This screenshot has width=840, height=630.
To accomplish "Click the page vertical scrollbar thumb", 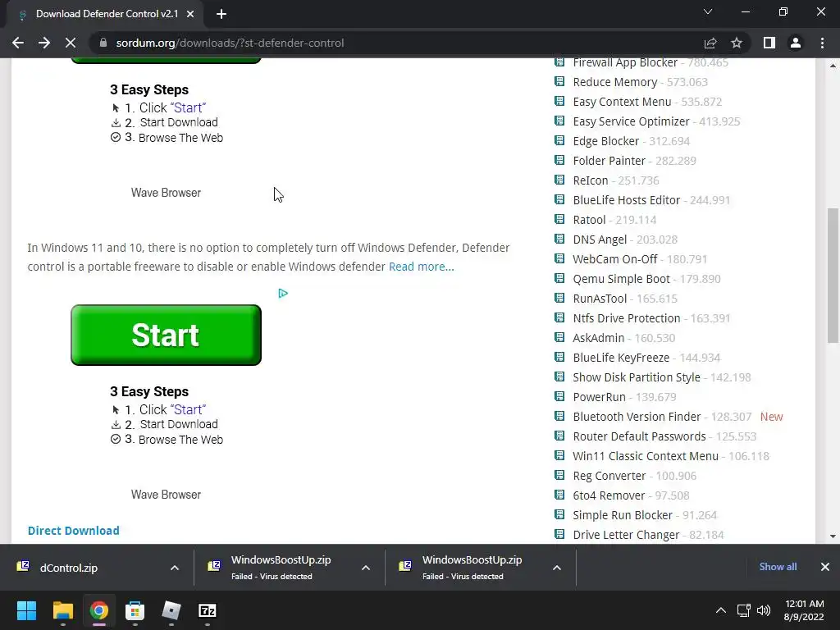I will pyautogui.click(x=833, y=276).
